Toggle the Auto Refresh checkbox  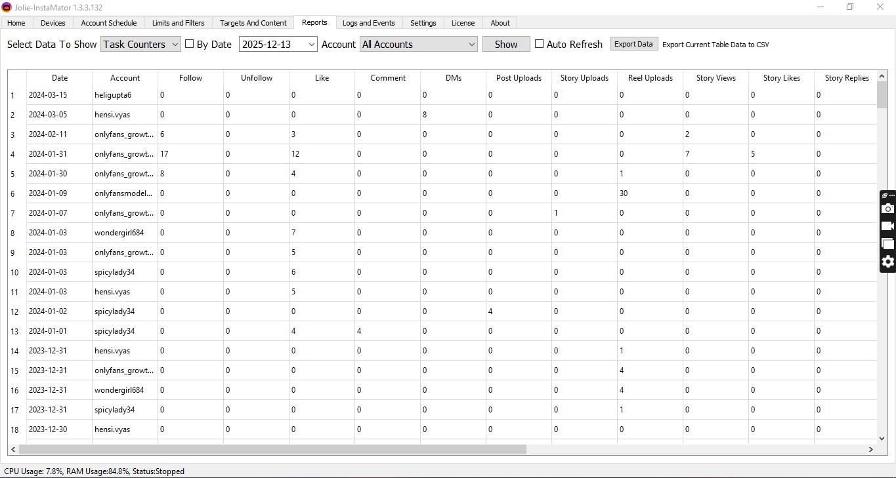[539, 44]
